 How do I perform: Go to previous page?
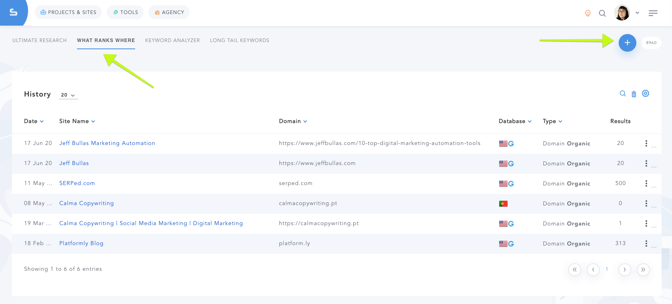click(x=593, y=270)
